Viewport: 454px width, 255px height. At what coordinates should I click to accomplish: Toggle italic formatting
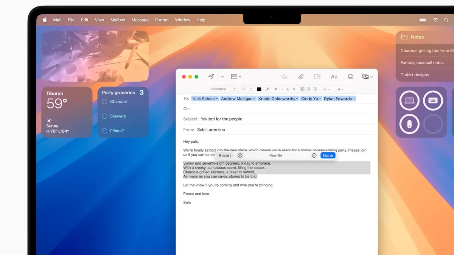282,89
